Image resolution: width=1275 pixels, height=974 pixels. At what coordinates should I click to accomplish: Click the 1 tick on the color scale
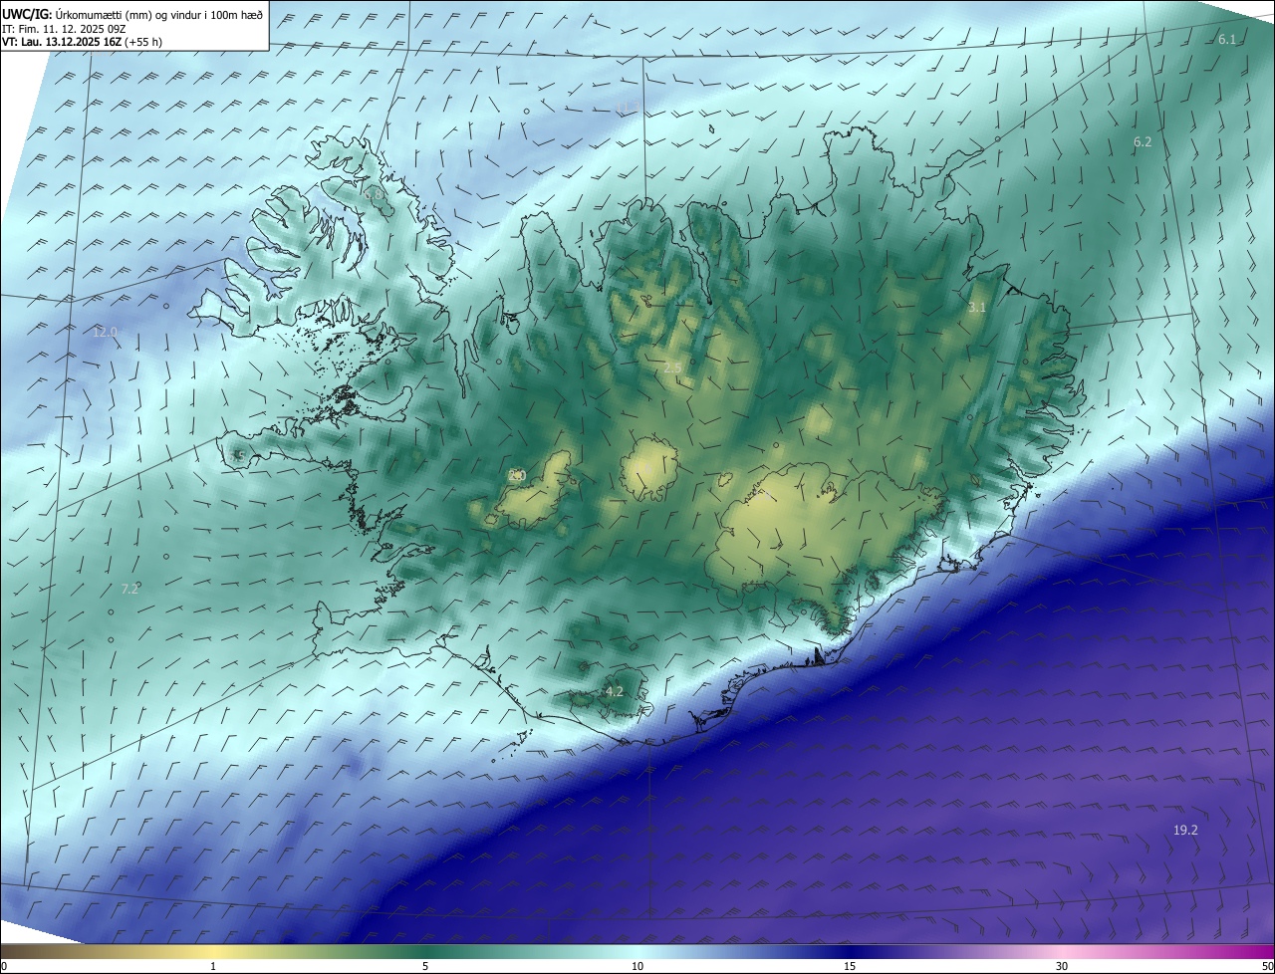213,966
